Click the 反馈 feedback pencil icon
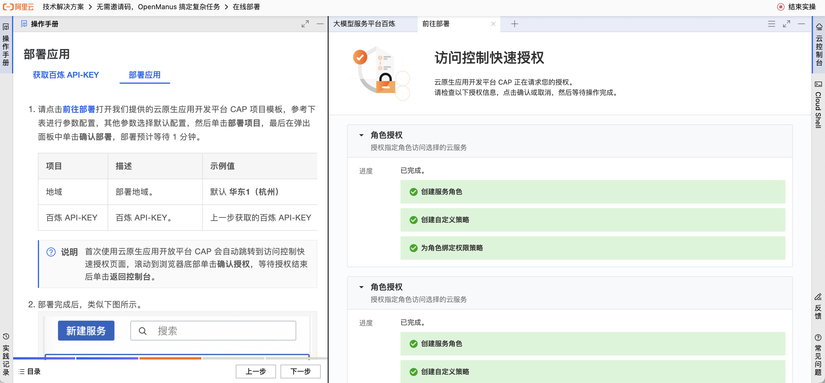825x383 pixels. tap(818, 297)
